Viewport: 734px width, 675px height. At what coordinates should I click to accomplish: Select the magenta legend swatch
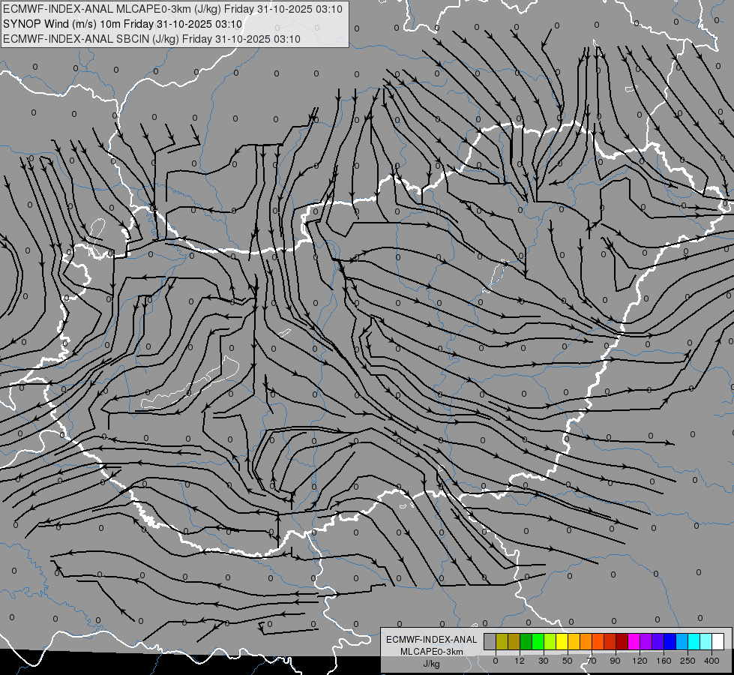tap(634, 642)
